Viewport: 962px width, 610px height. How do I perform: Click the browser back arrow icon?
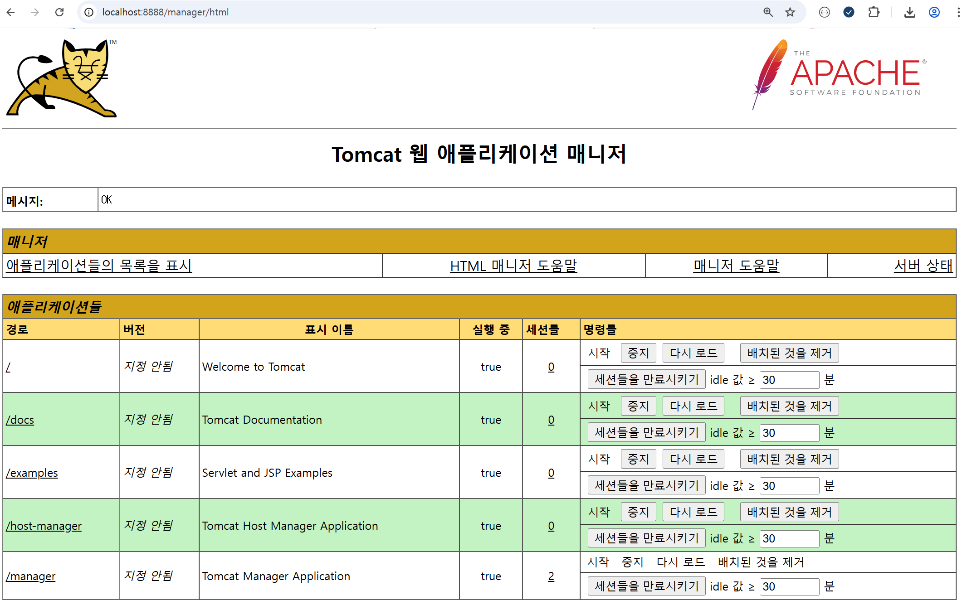tap(11, 12)
